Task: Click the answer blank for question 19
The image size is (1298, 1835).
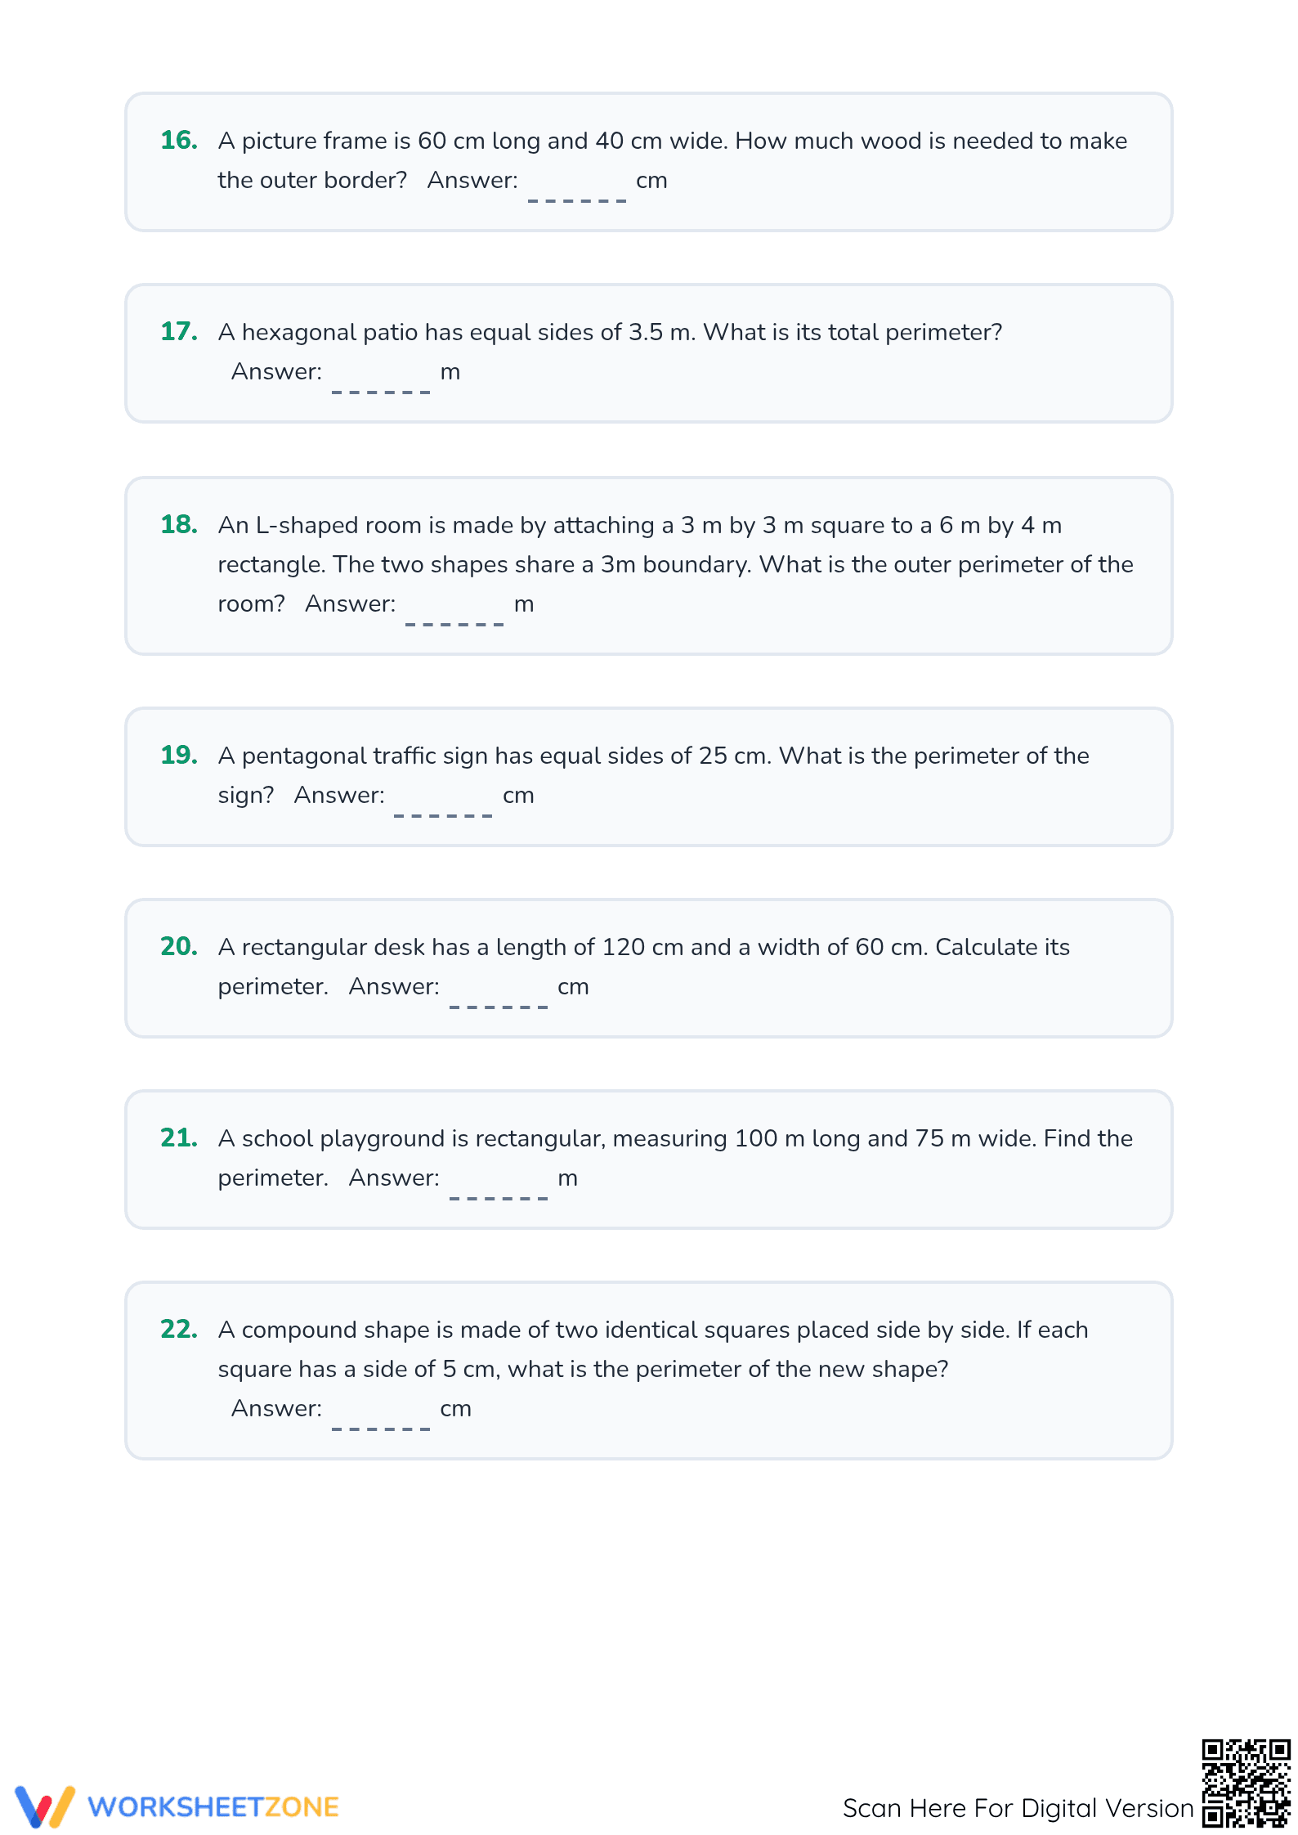Action: [443, 803]
